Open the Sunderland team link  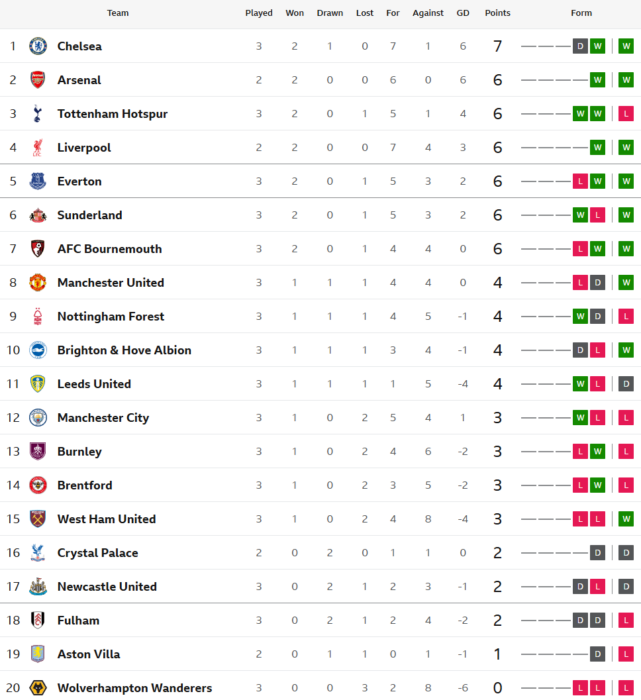point(89,215)
